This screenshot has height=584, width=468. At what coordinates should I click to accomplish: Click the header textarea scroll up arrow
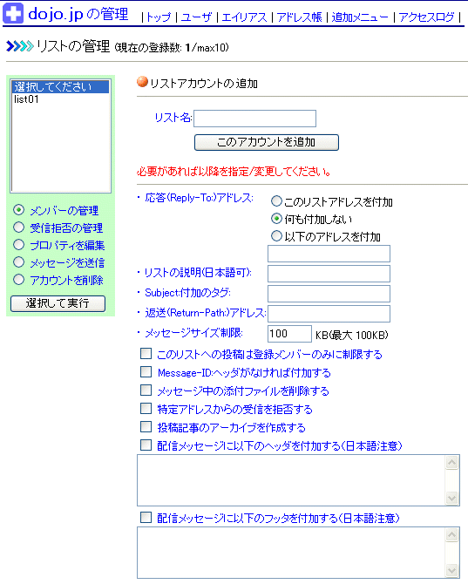(452, 463)
